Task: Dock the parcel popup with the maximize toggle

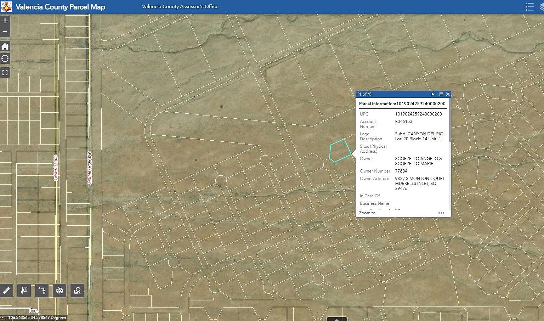Action: tap(441, 94)
